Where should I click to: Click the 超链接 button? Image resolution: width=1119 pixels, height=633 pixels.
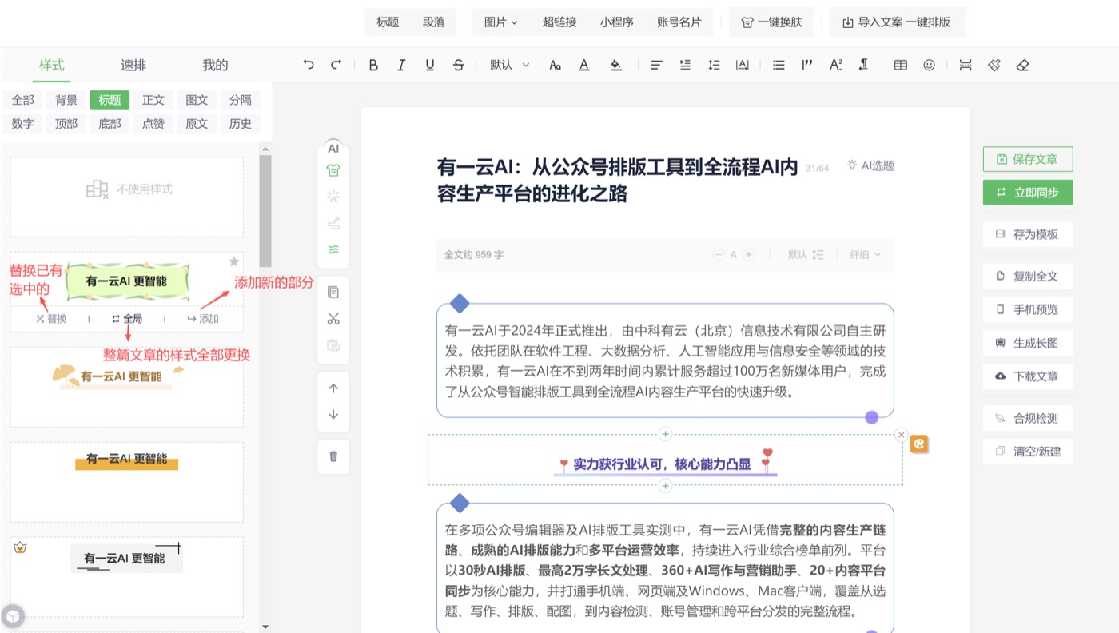pos(559,22)
